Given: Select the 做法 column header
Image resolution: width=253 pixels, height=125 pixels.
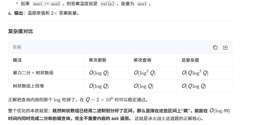Looking at the screenshot, I should (x=17, y=60).
